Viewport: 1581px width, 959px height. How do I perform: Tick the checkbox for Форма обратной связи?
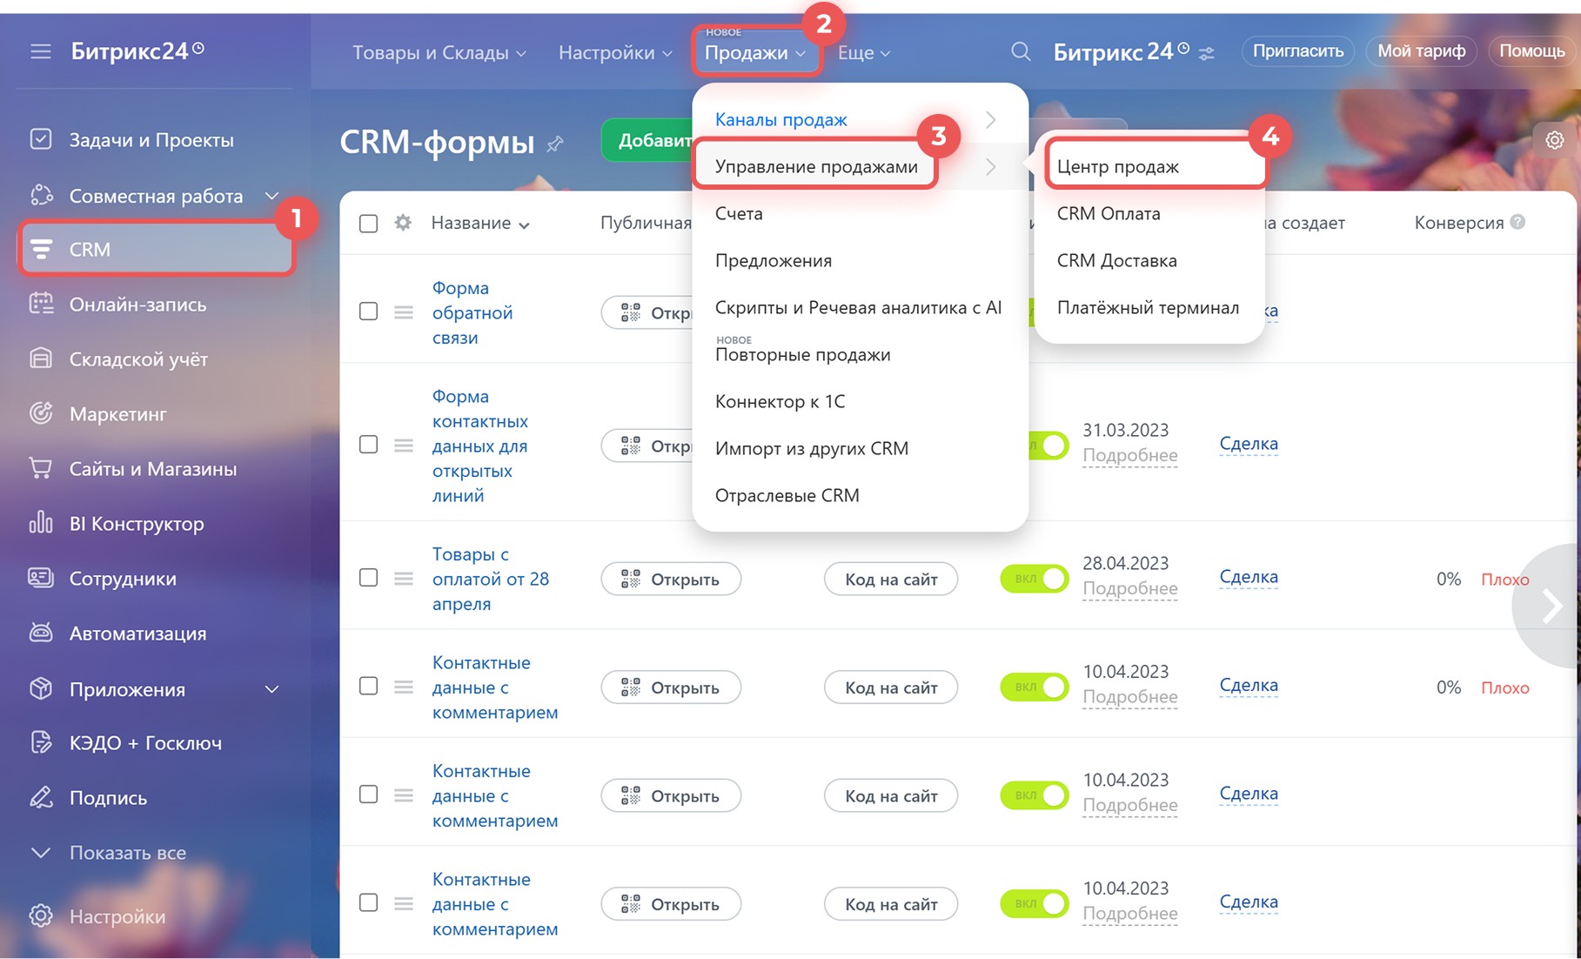pyautogui.click(x=369, y=312)
